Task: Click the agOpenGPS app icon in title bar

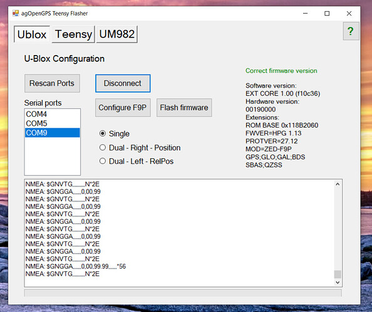Action: click(x=16, y=13)
